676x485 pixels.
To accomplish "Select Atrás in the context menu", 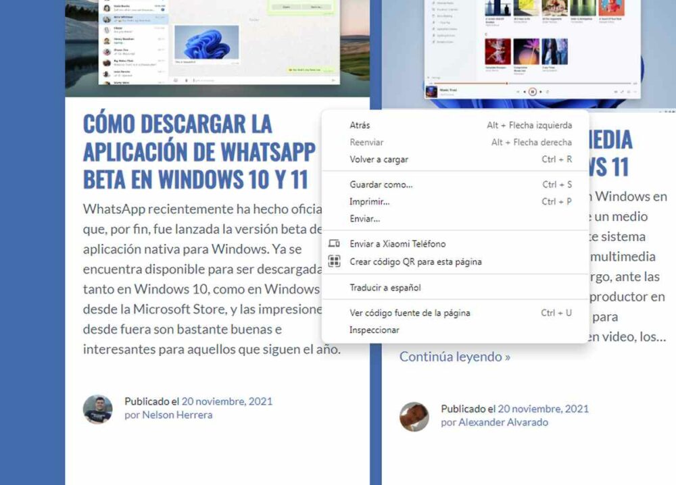I will (x=455, y=126).
